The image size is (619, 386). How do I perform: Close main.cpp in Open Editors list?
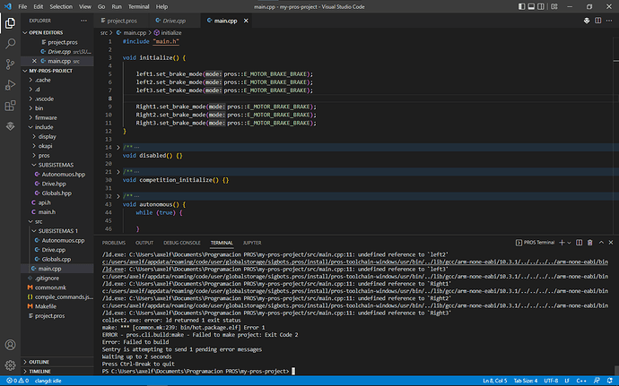(x=34, y=61)
